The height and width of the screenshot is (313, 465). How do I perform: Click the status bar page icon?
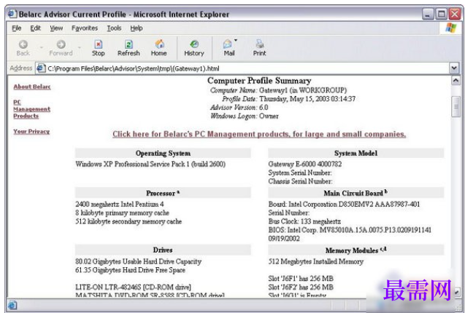(x=12, y=305)
